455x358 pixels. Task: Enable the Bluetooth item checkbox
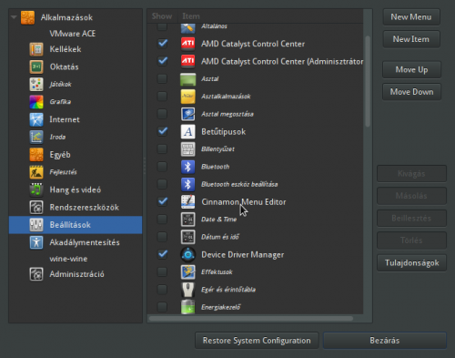tap(162, 167)
